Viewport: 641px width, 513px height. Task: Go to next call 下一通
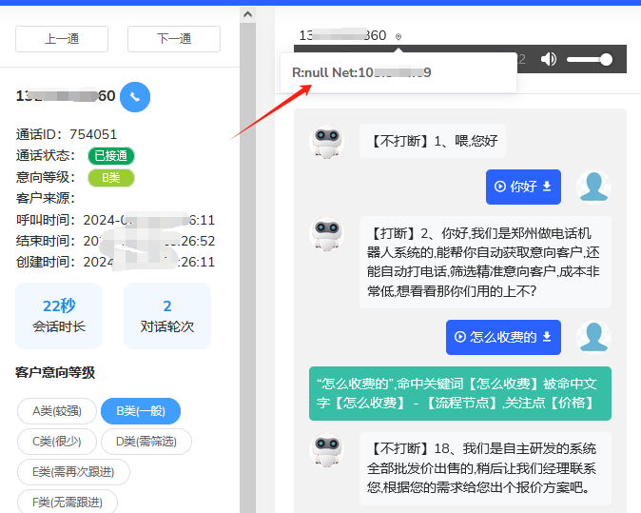173,39
